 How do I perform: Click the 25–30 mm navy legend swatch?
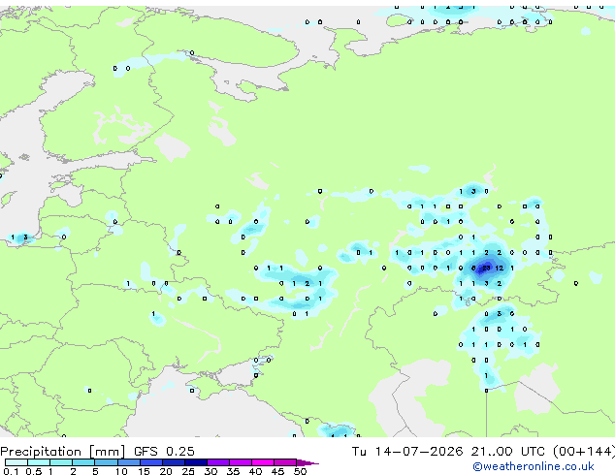(195, 462)
